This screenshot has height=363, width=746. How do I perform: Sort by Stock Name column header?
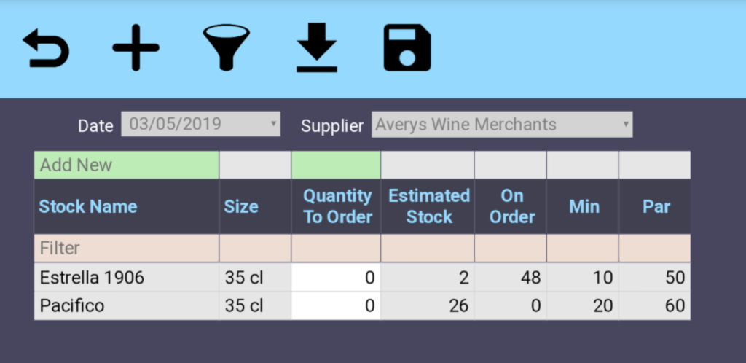tap(88, 207)
